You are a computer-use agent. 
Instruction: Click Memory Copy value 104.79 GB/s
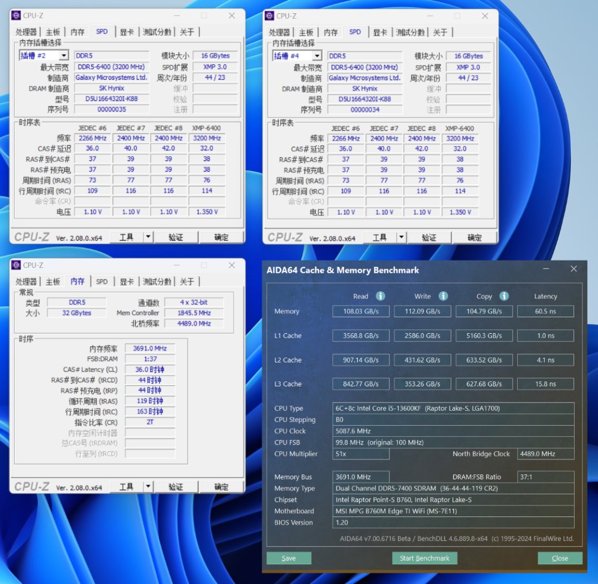[x=484, y=311]
